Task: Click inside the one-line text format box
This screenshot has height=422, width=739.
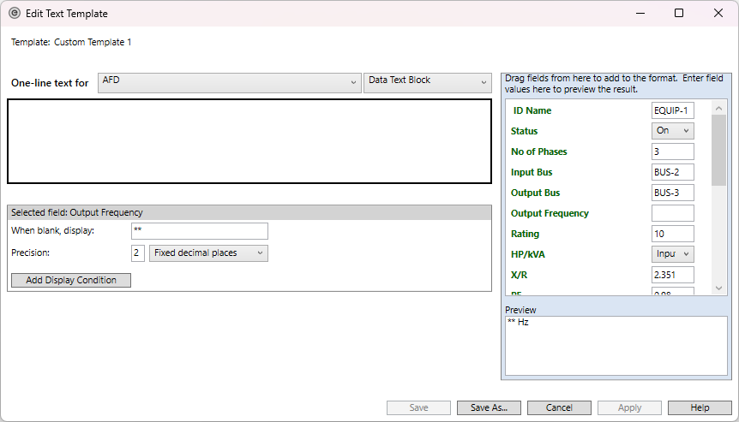Action: coord(249,141)
